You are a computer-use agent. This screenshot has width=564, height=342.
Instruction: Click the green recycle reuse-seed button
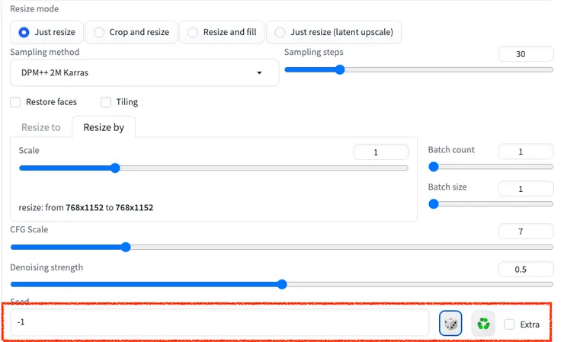(x=483, y=323)
